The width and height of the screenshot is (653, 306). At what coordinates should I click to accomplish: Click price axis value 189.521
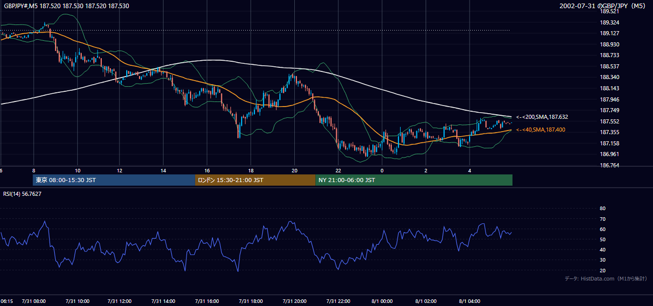point(610,11)
